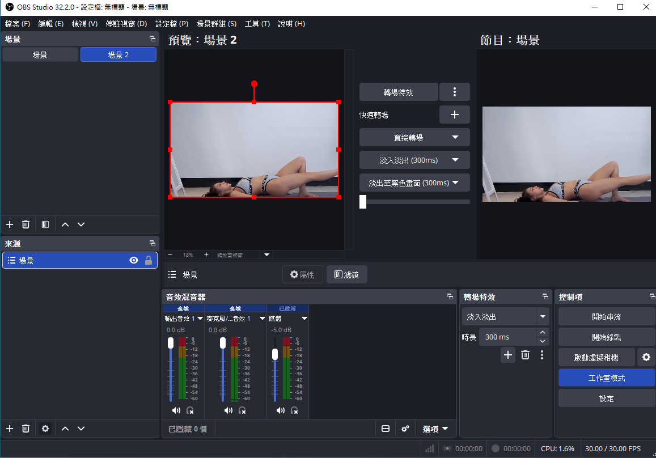
Task: Click the 開始錄製 button
Action: click(606, 337)
